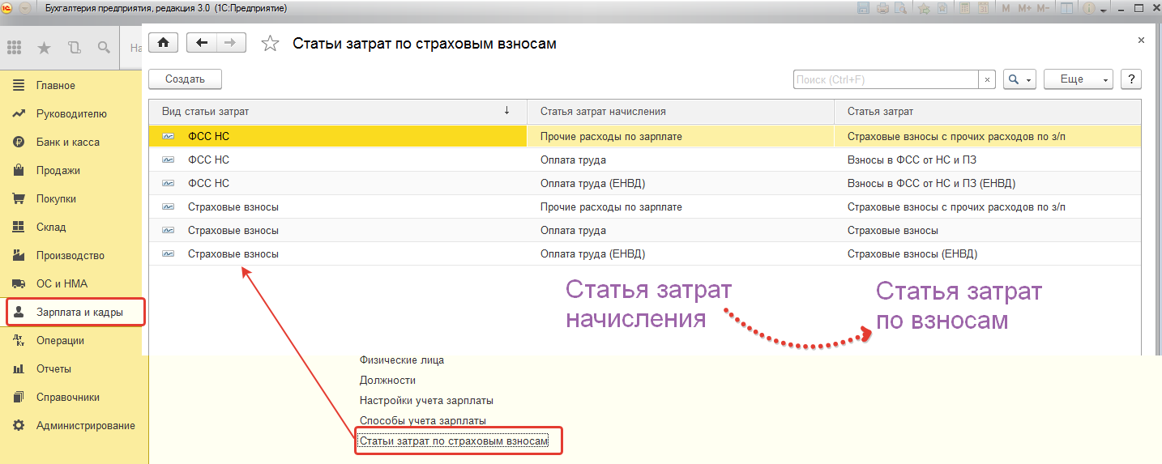Expand the arrow next to info icon
The height and width of the screenshot is (464, 1162).
[1104, 10]
